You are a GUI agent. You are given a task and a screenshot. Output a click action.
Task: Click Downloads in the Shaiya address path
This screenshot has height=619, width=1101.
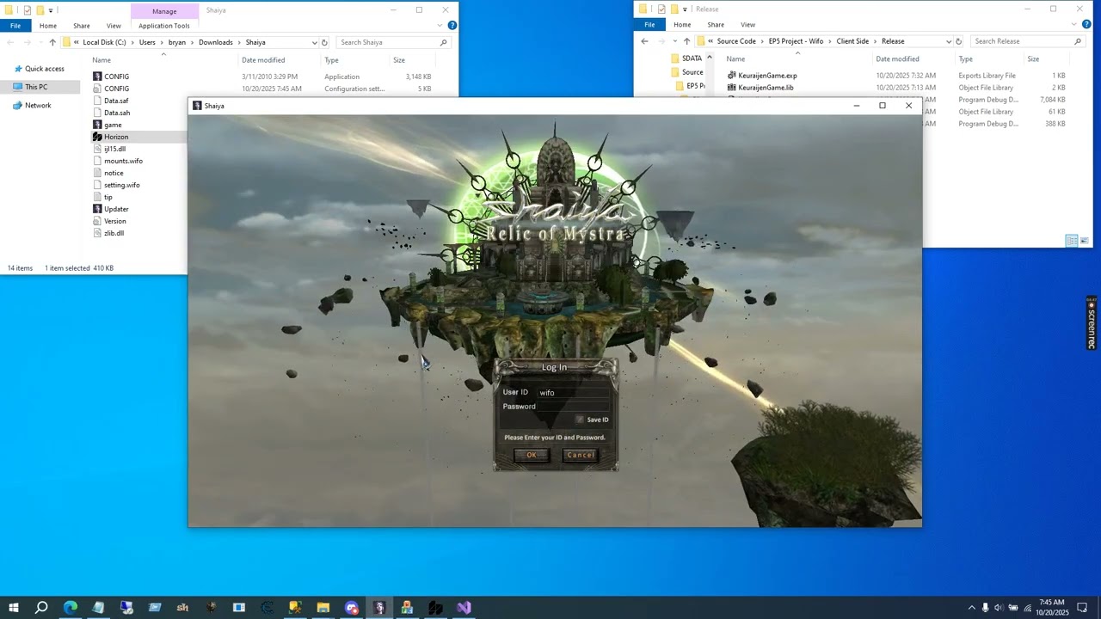point(216,42)
